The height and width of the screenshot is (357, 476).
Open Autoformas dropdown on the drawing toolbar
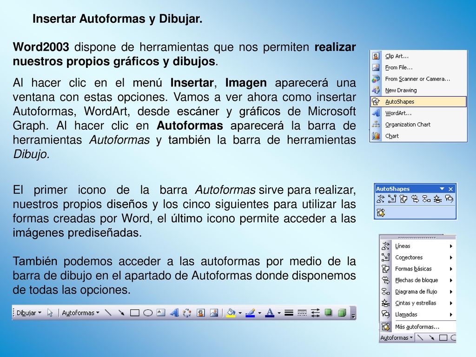click(x=81, y=313)
